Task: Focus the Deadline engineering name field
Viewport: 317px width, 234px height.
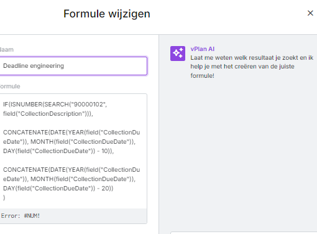Action: 73,66
